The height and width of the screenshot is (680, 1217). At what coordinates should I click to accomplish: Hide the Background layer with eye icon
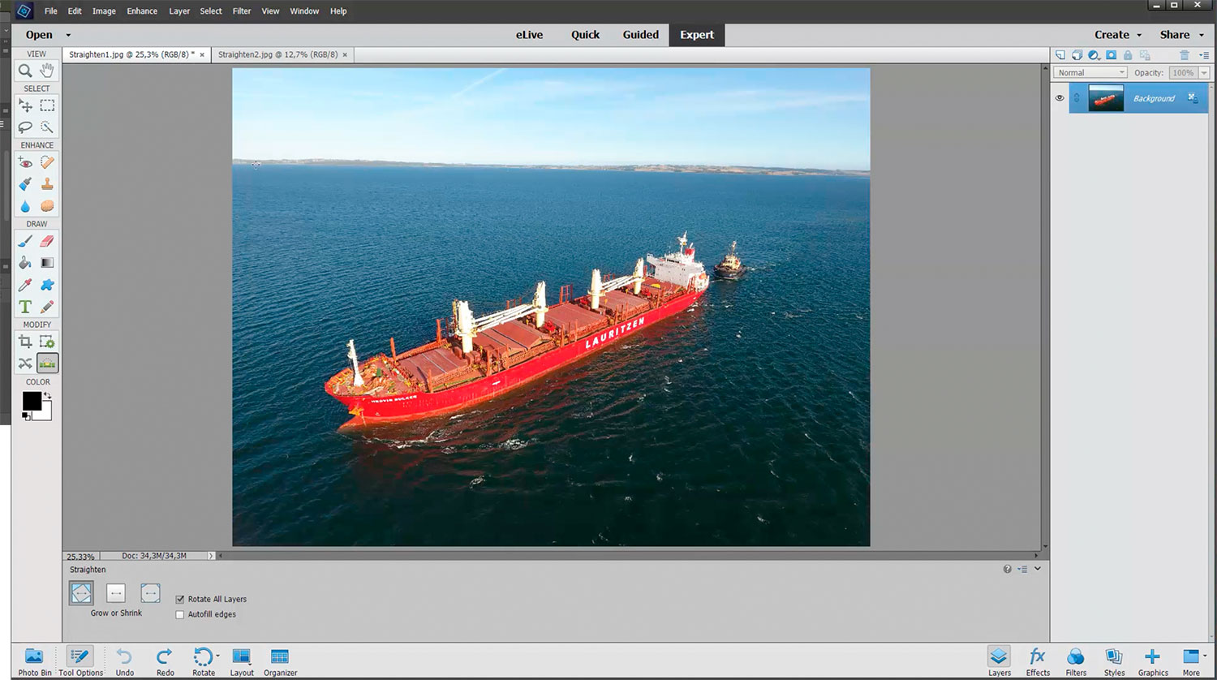[x=1059, y=98]
